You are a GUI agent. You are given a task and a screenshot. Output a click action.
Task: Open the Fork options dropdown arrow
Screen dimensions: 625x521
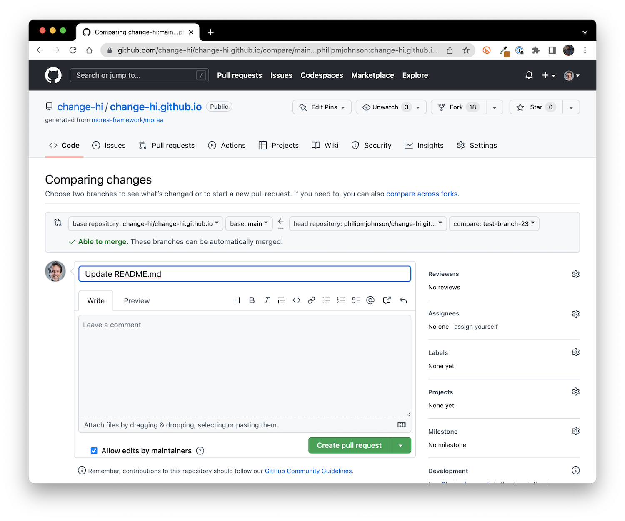pyautogui.click(x=495, y=107)
